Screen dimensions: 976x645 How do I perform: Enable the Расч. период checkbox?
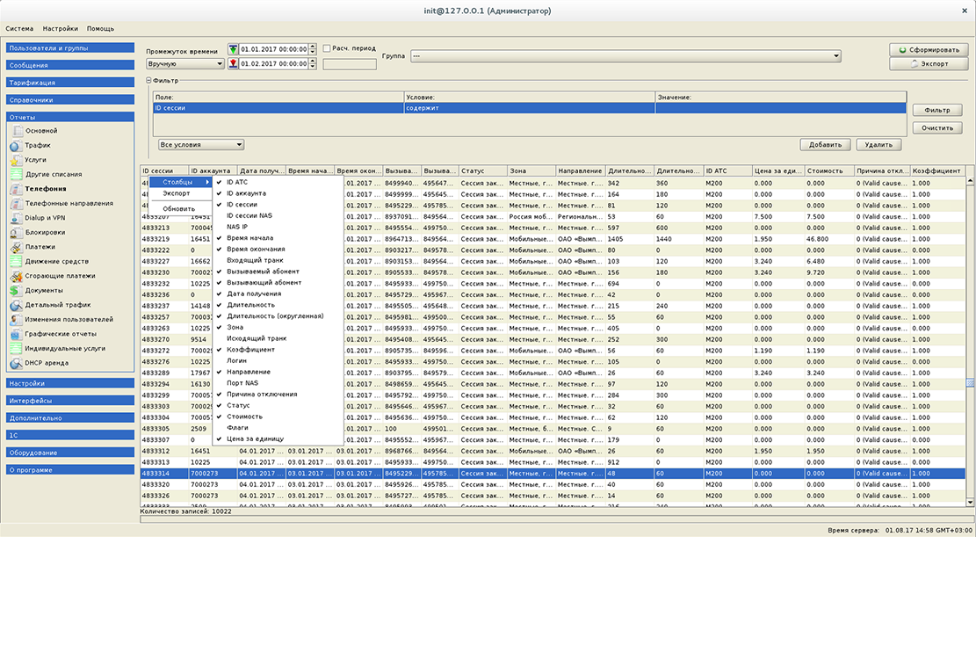click(x=327, y=49)
